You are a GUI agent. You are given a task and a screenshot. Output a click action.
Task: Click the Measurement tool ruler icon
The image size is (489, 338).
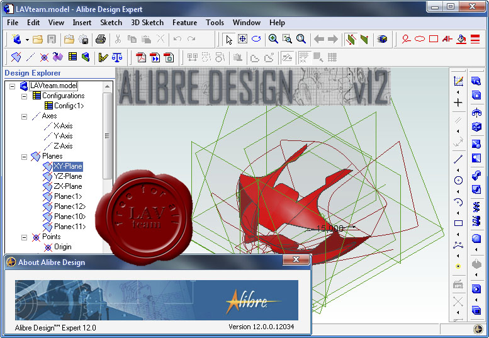[x=103, y=57]
